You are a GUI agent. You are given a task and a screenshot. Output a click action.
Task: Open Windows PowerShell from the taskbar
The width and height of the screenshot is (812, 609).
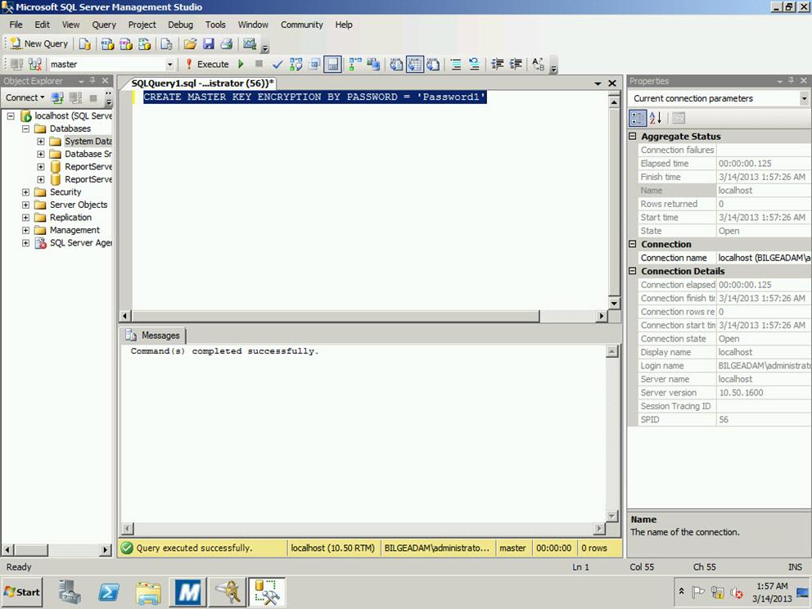[109, 592]
